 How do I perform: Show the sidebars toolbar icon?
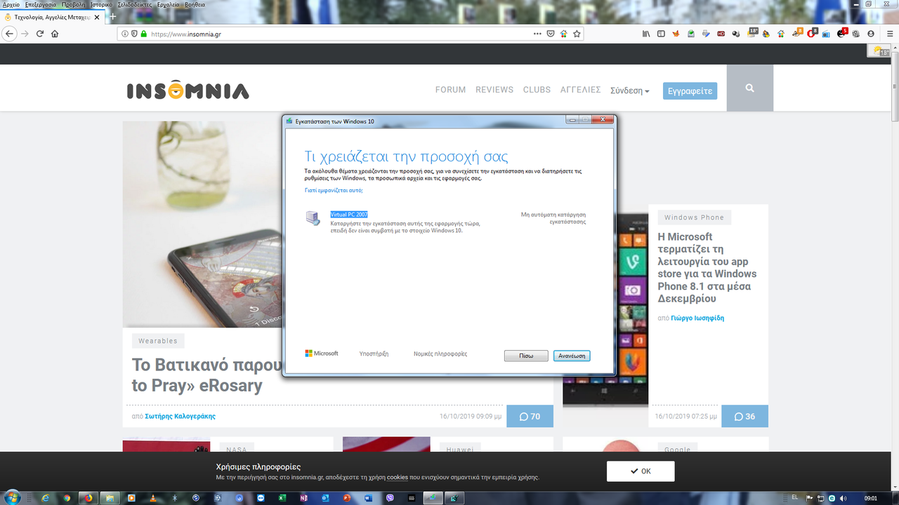tap(661, 34)
